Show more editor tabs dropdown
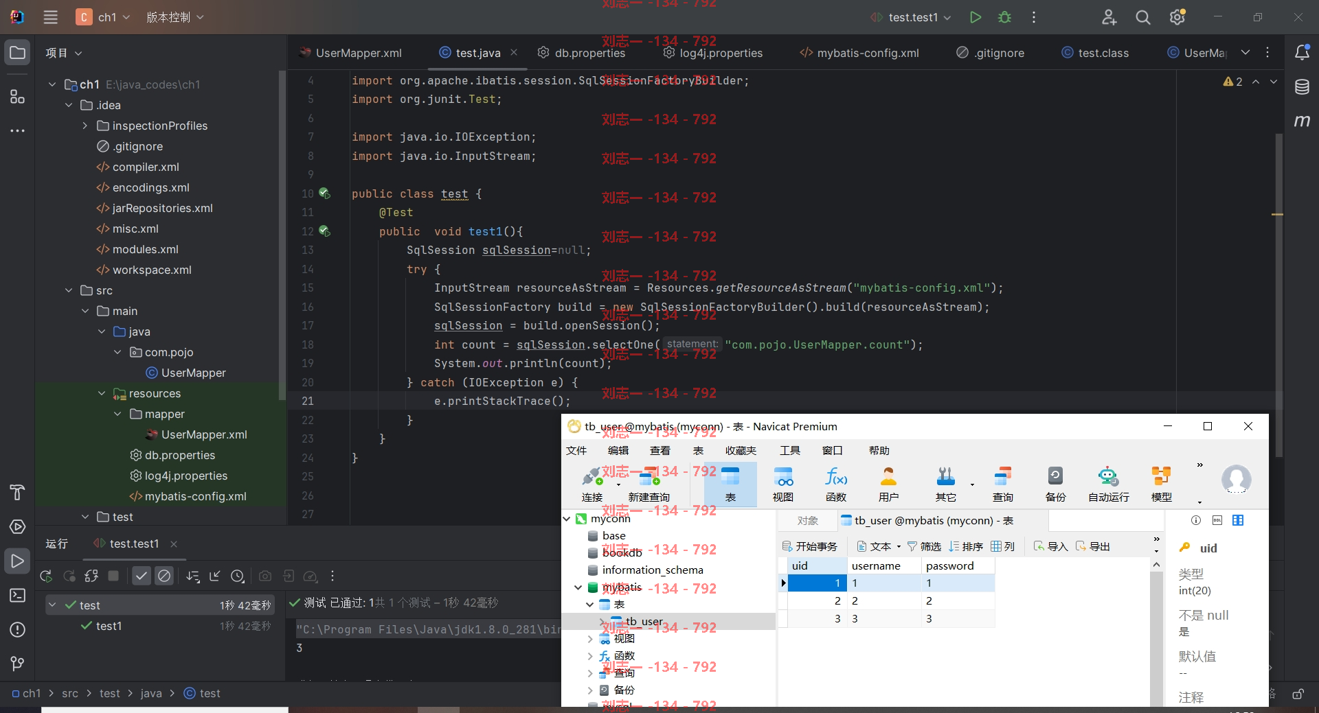 pos(1245,53)
